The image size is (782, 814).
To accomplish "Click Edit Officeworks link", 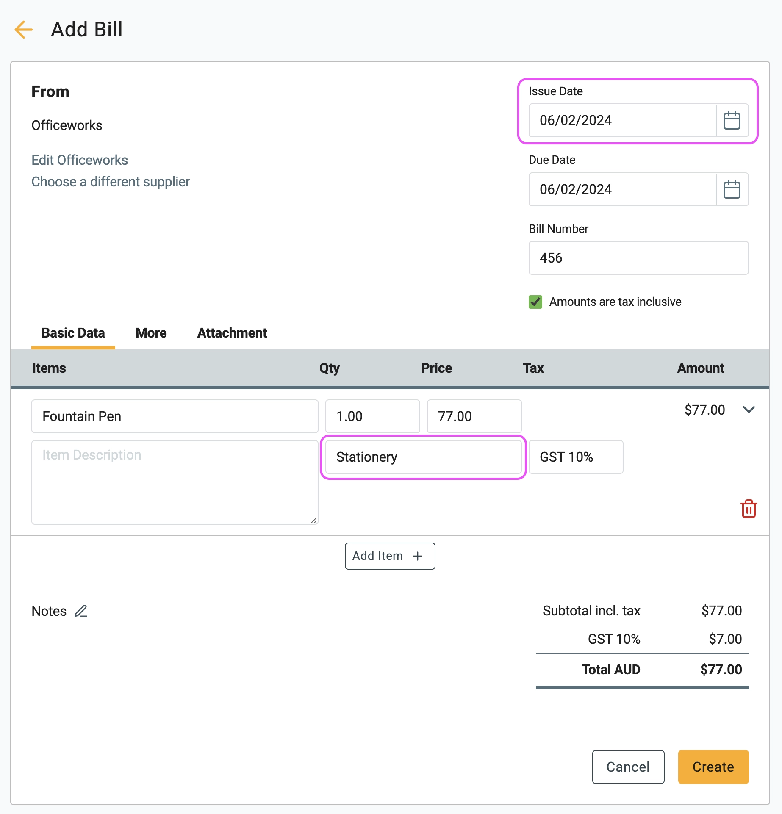I will click(x=80, y=160).
